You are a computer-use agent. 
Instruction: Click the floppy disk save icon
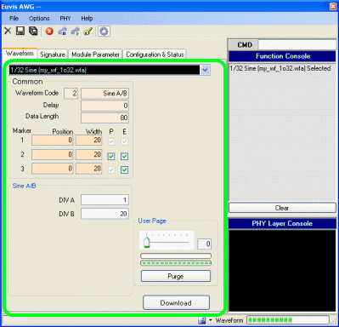point(20,31)
